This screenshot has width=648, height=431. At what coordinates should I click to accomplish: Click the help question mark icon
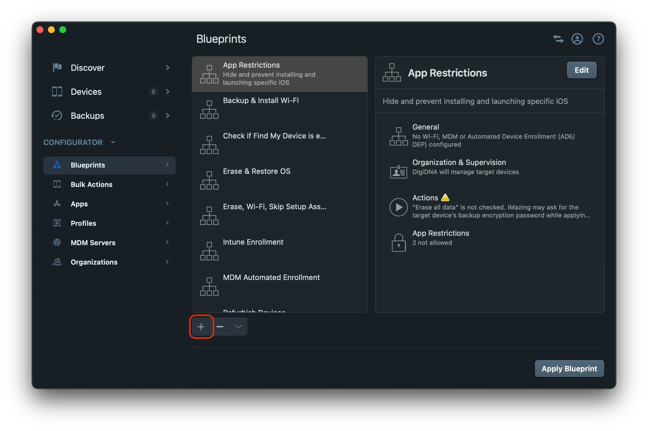(x=598, y=39)
